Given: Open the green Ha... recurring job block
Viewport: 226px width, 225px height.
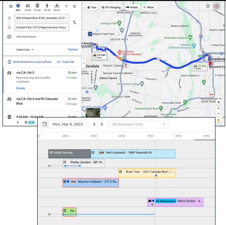Looking at the screenshot, I should (70, 212).
